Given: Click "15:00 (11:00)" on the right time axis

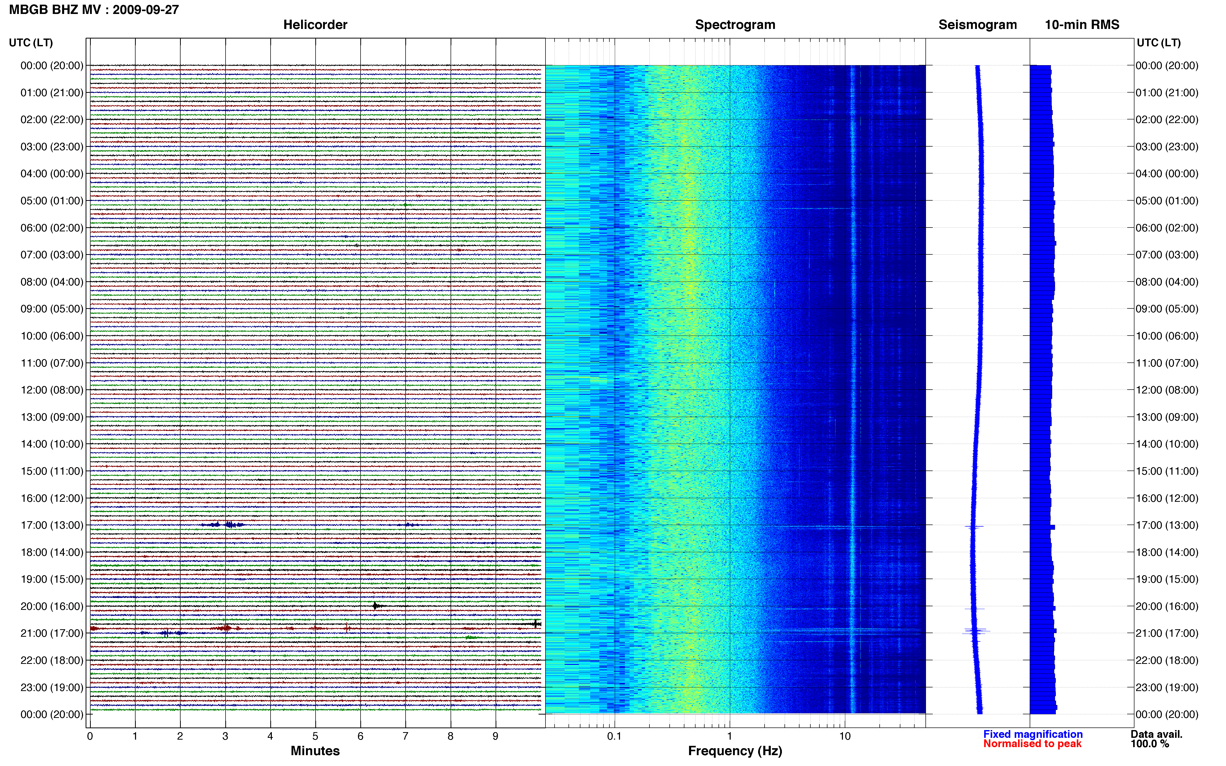Looking at the screenshot, I should (x=1167, y=471).
